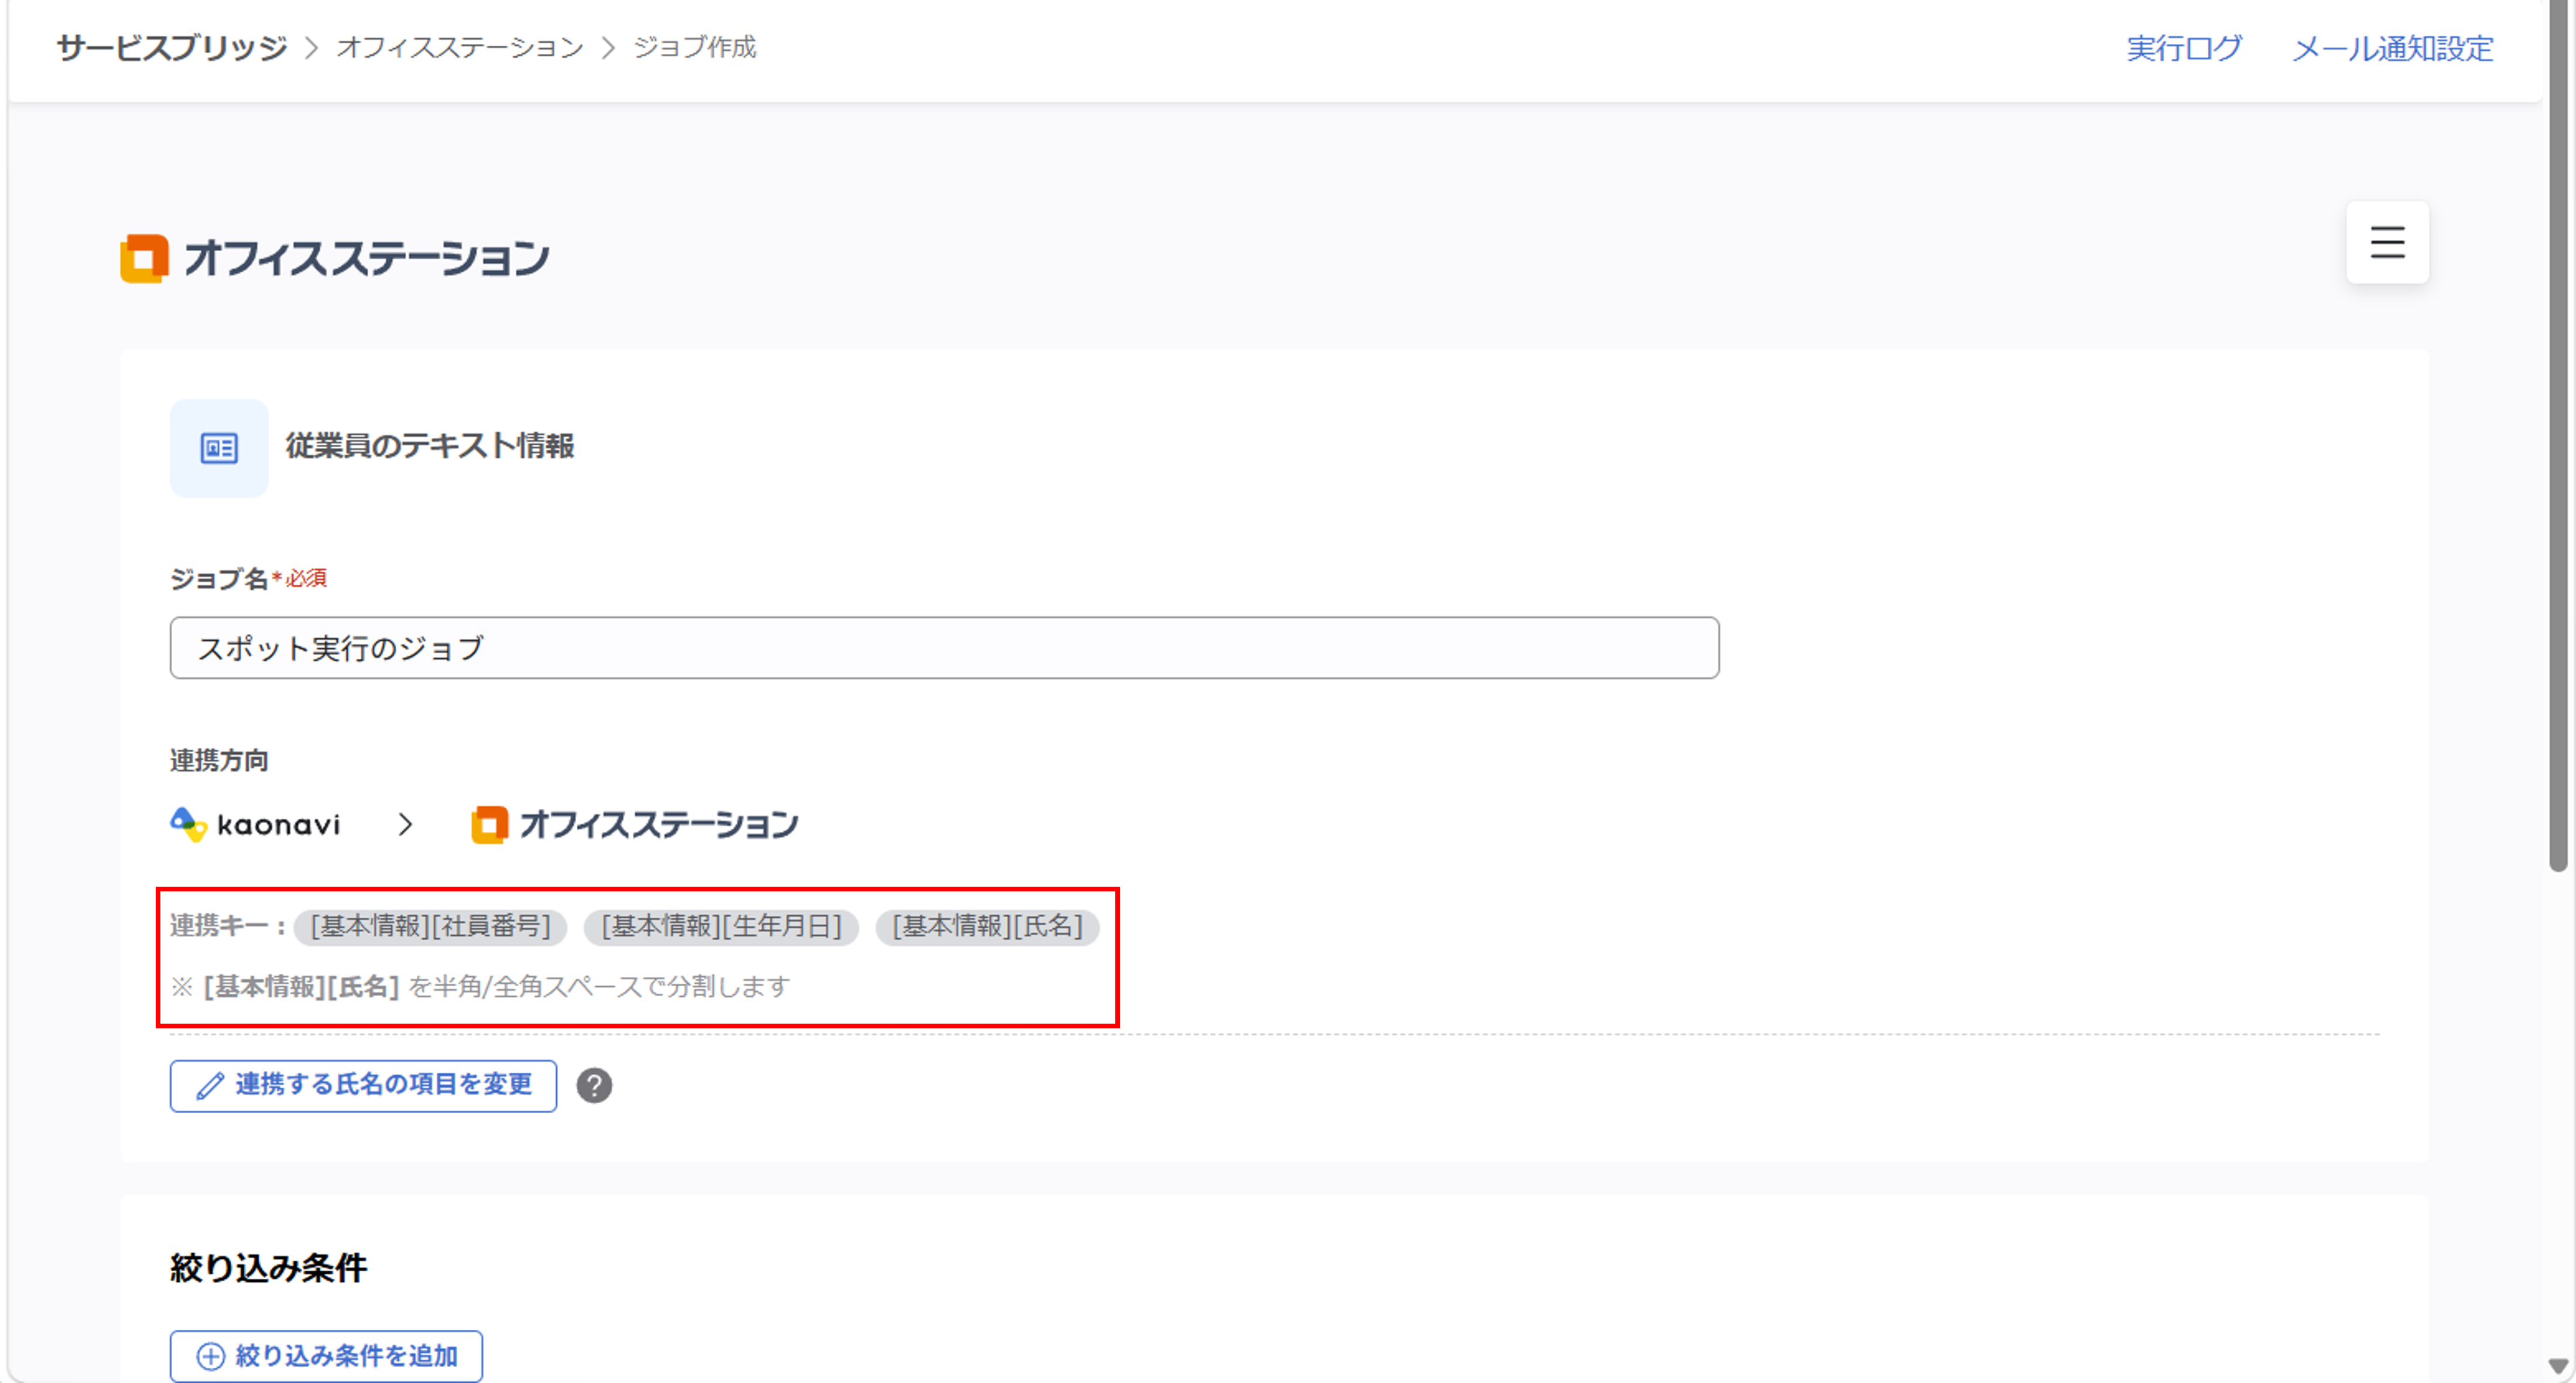Click 連携する氏名の項目を変更 button

tap(363, 1085)
